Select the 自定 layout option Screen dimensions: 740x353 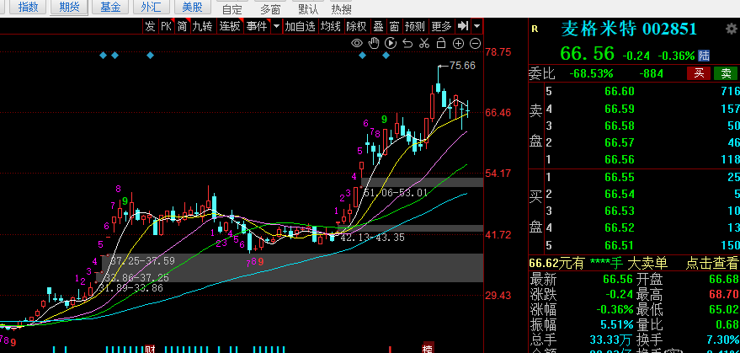232,9
